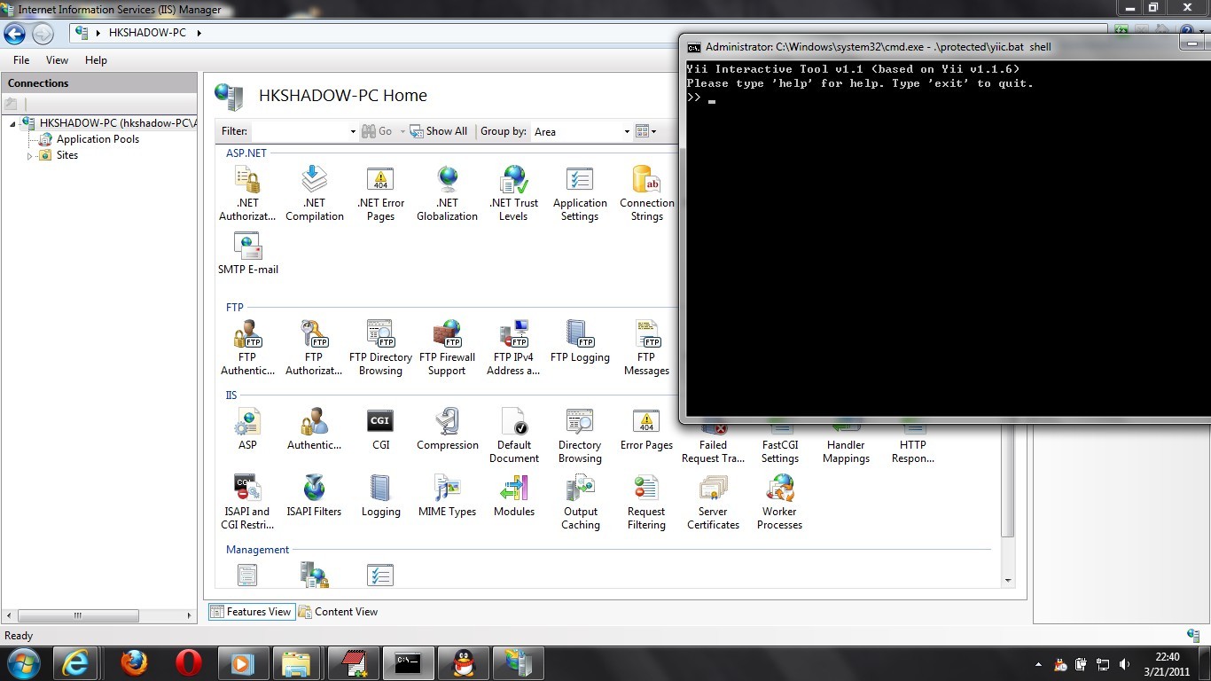Open the .NET Authorization Rules feature
1211x681 pixels.
(247, 193)
